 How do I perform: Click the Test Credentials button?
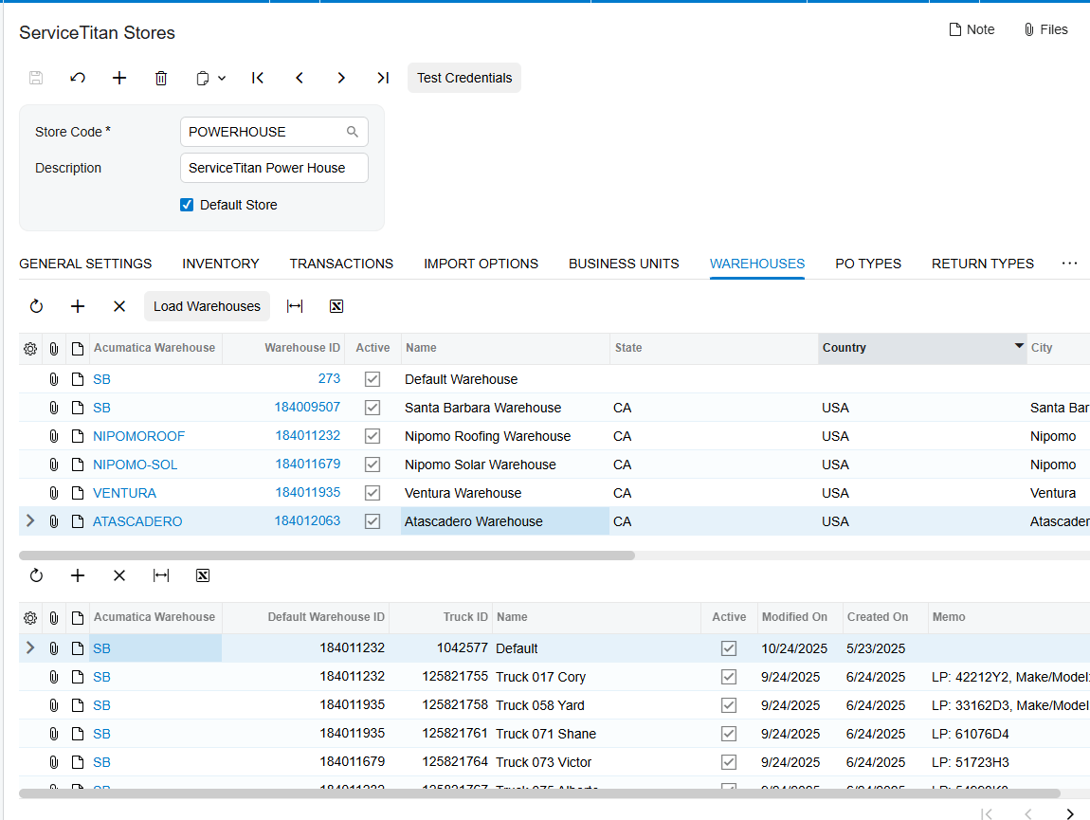pyautogui.click(x=464, y=78)
